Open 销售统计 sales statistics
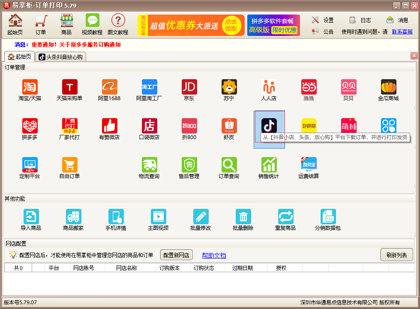The image size is (420, 309). 269,168
